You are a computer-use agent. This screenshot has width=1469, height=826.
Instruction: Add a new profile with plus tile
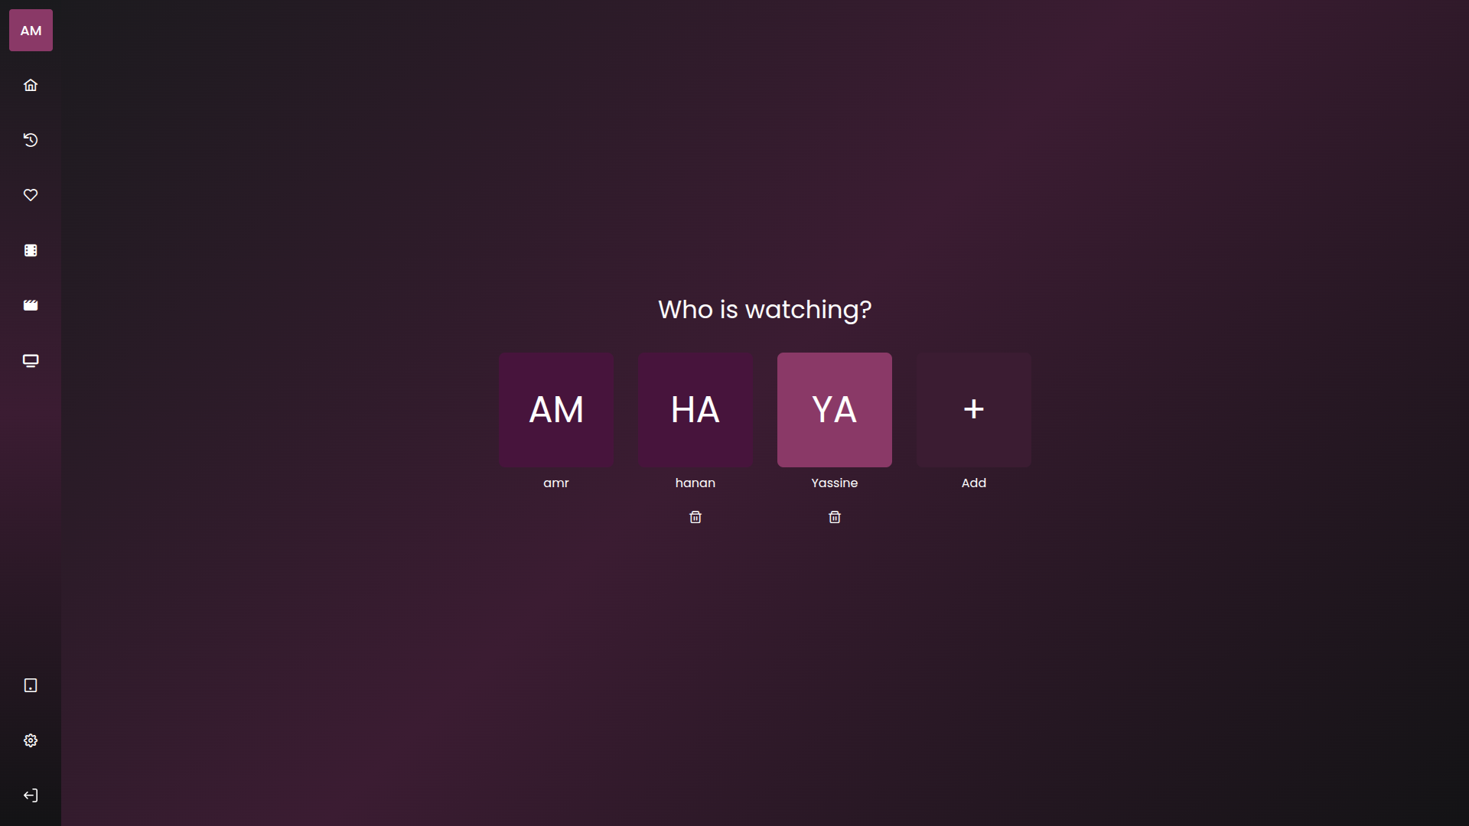974,410
